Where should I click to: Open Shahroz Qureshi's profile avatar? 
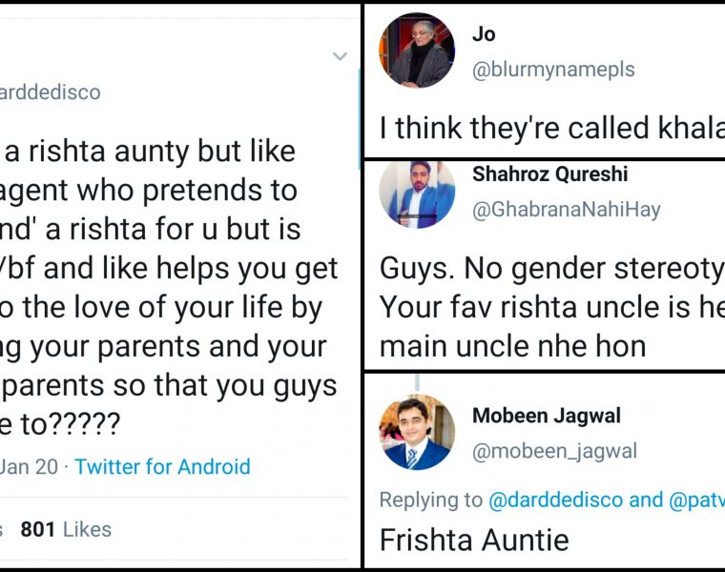[x=417, y=194]
